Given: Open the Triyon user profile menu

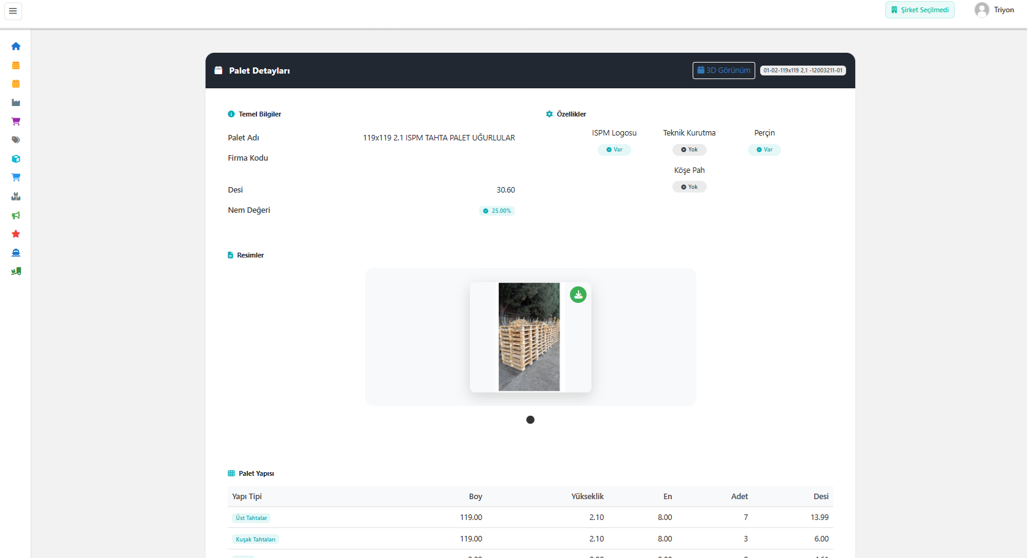Looking at the screenshot, I should click(994, 10).
